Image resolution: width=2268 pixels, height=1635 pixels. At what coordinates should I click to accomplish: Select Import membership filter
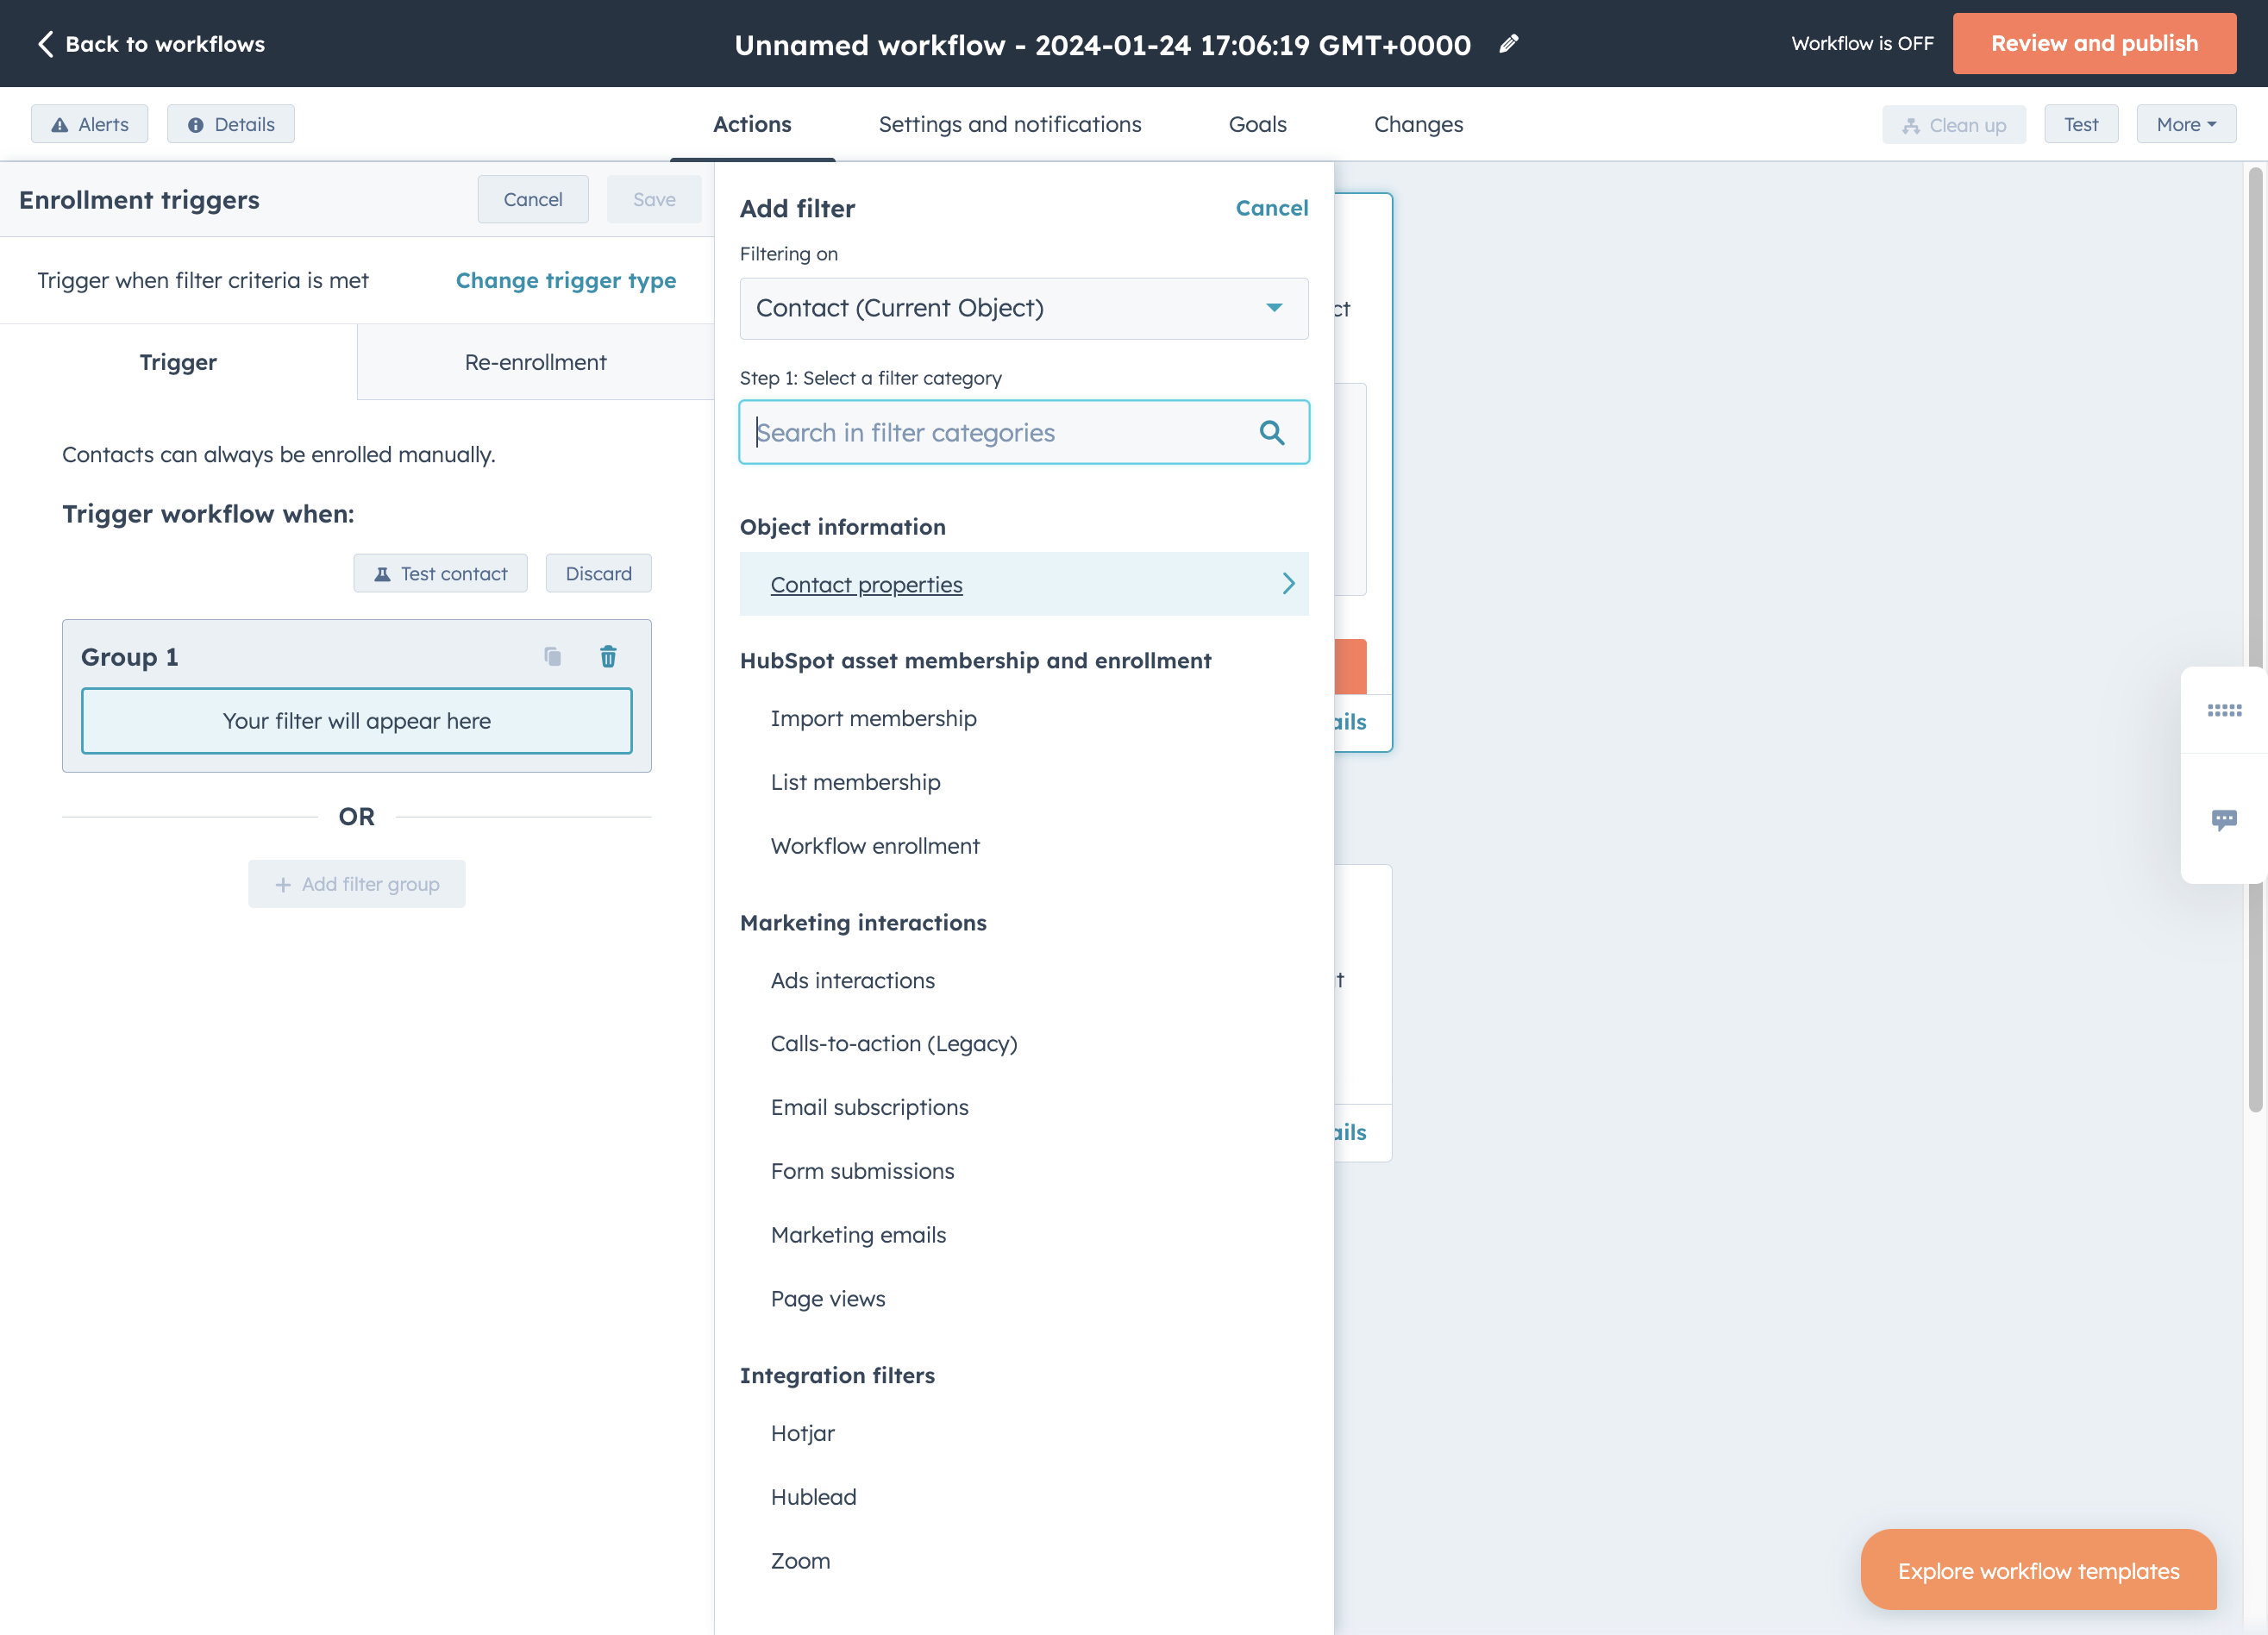[x=873, y=718]
